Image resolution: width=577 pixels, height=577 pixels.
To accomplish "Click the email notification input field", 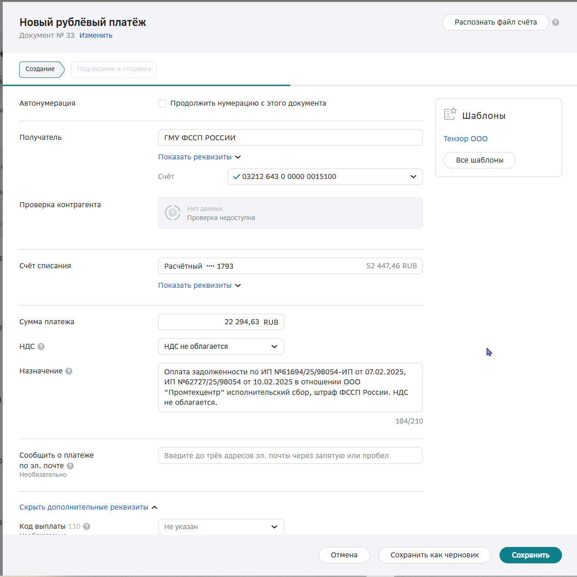I will (x=290, y=456).
